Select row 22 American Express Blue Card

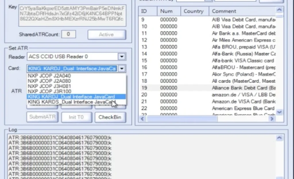[208, 108]
